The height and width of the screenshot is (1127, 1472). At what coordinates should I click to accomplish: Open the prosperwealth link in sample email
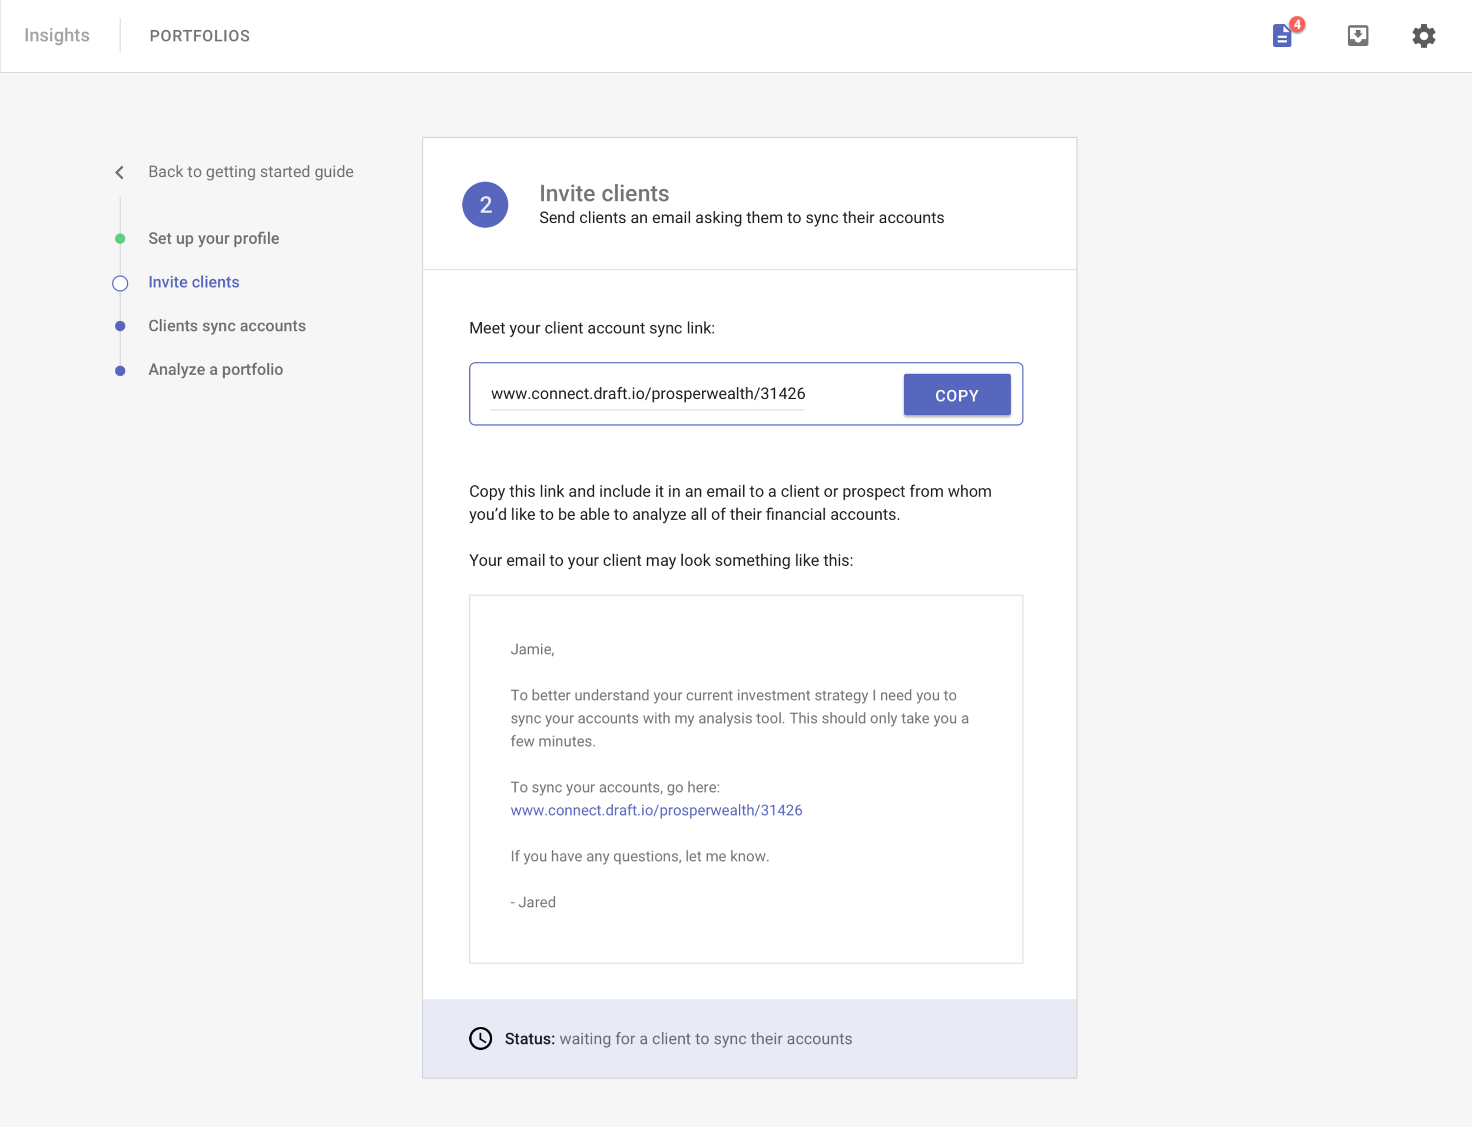point(656,810)
